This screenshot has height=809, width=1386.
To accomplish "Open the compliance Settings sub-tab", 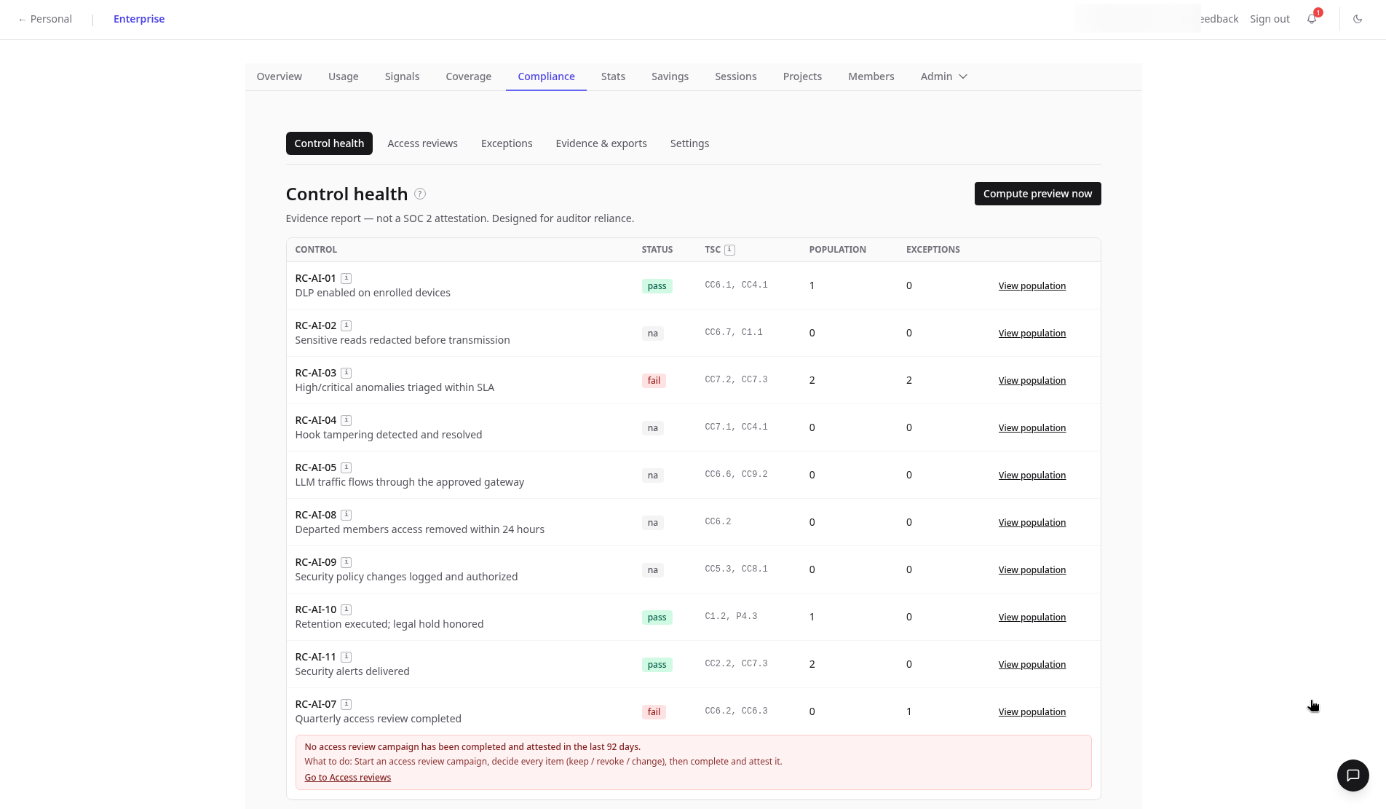I will tap(689, 143).
